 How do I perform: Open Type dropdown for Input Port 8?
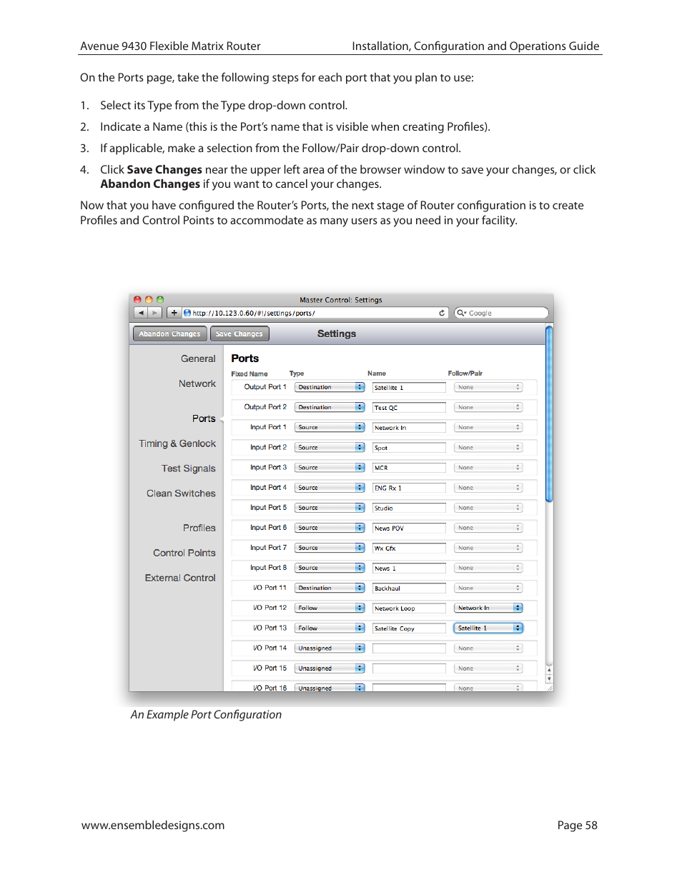pos(330,568)
